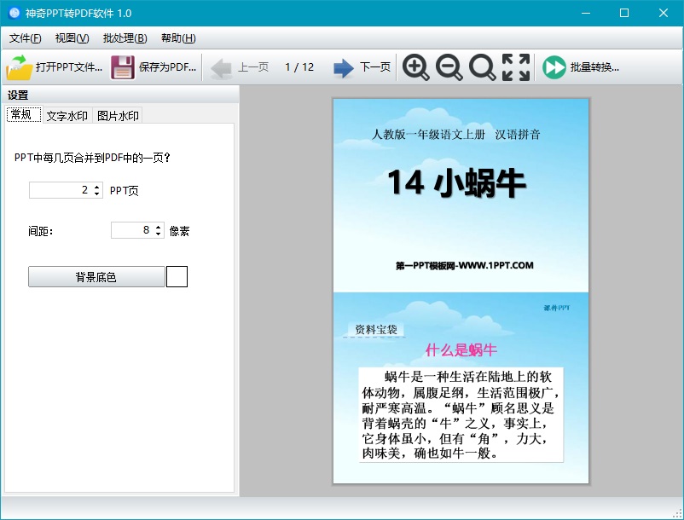Select the zoom in magnifier icon
This screenshot has width=684, height=520.
pos(416,68)
